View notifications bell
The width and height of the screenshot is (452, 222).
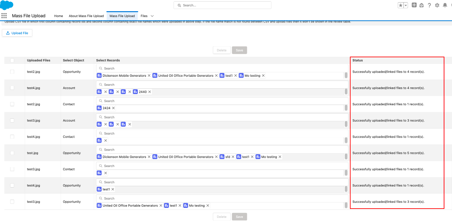(x=445, y=5)
